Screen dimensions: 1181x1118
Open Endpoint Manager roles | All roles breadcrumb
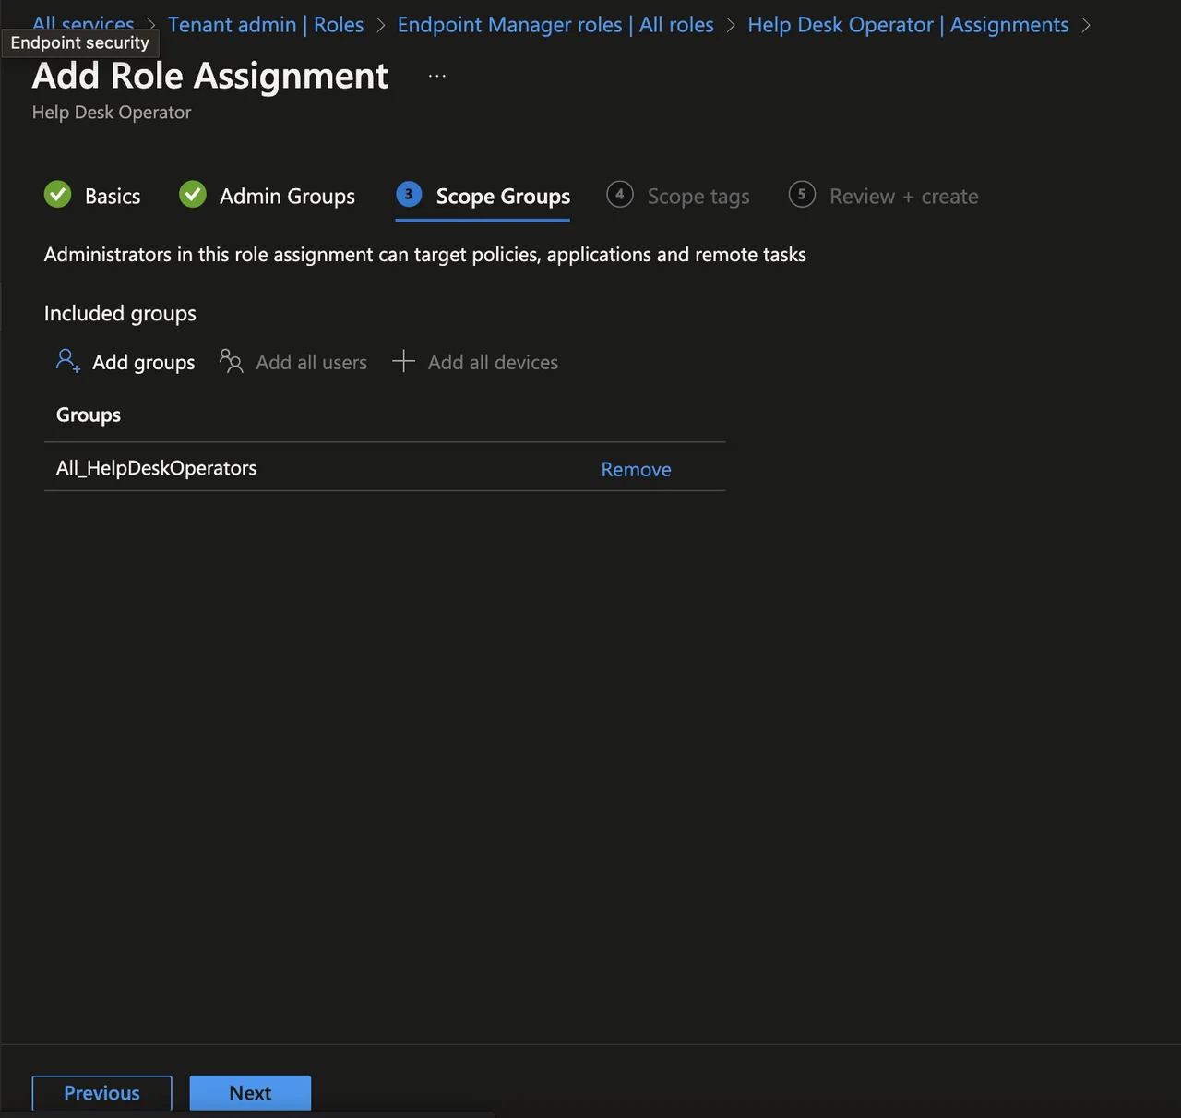click(555, 25)
